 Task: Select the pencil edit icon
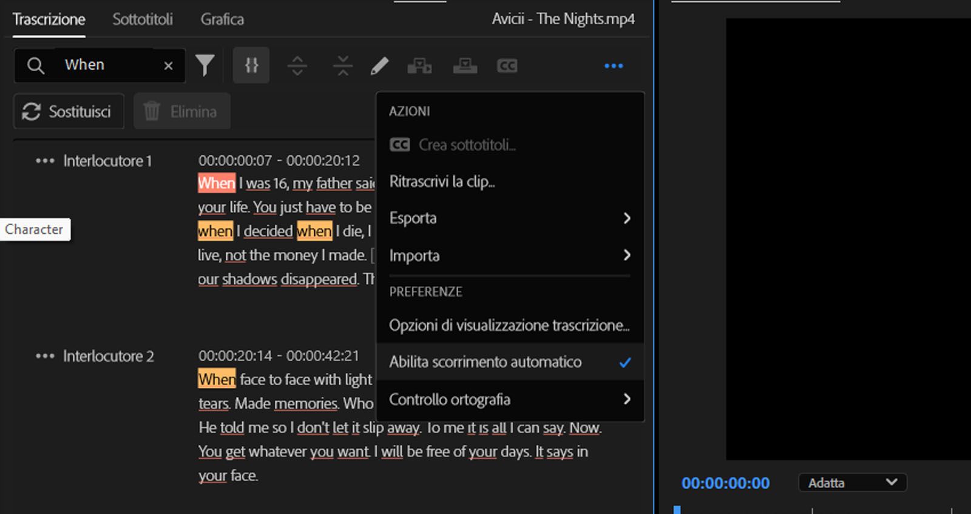pos(380,66)
